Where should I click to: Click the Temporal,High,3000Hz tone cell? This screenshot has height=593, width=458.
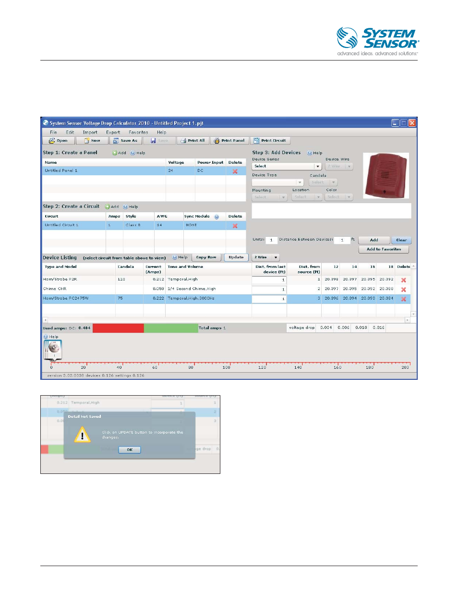point(208,299)
